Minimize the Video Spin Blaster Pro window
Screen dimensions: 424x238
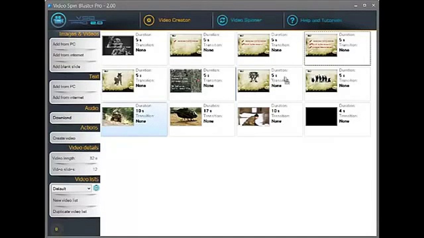point(355,5)
